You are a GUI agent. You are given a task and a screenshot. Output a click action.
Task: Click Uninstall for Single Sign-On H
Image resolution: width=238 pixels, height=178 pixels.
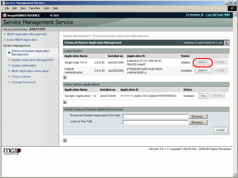coord(219,62)
